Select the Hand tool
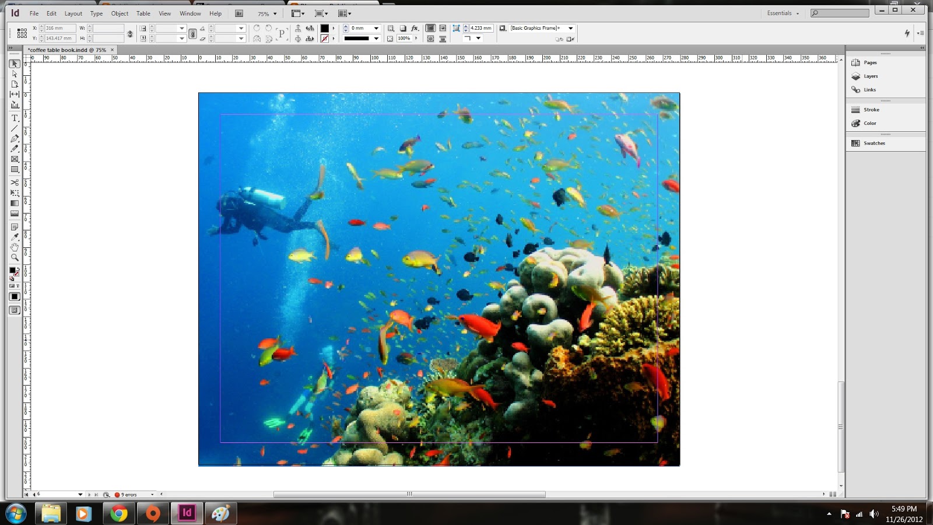The height and width of the screenshot is (525, 933). (x=15, y=247)
